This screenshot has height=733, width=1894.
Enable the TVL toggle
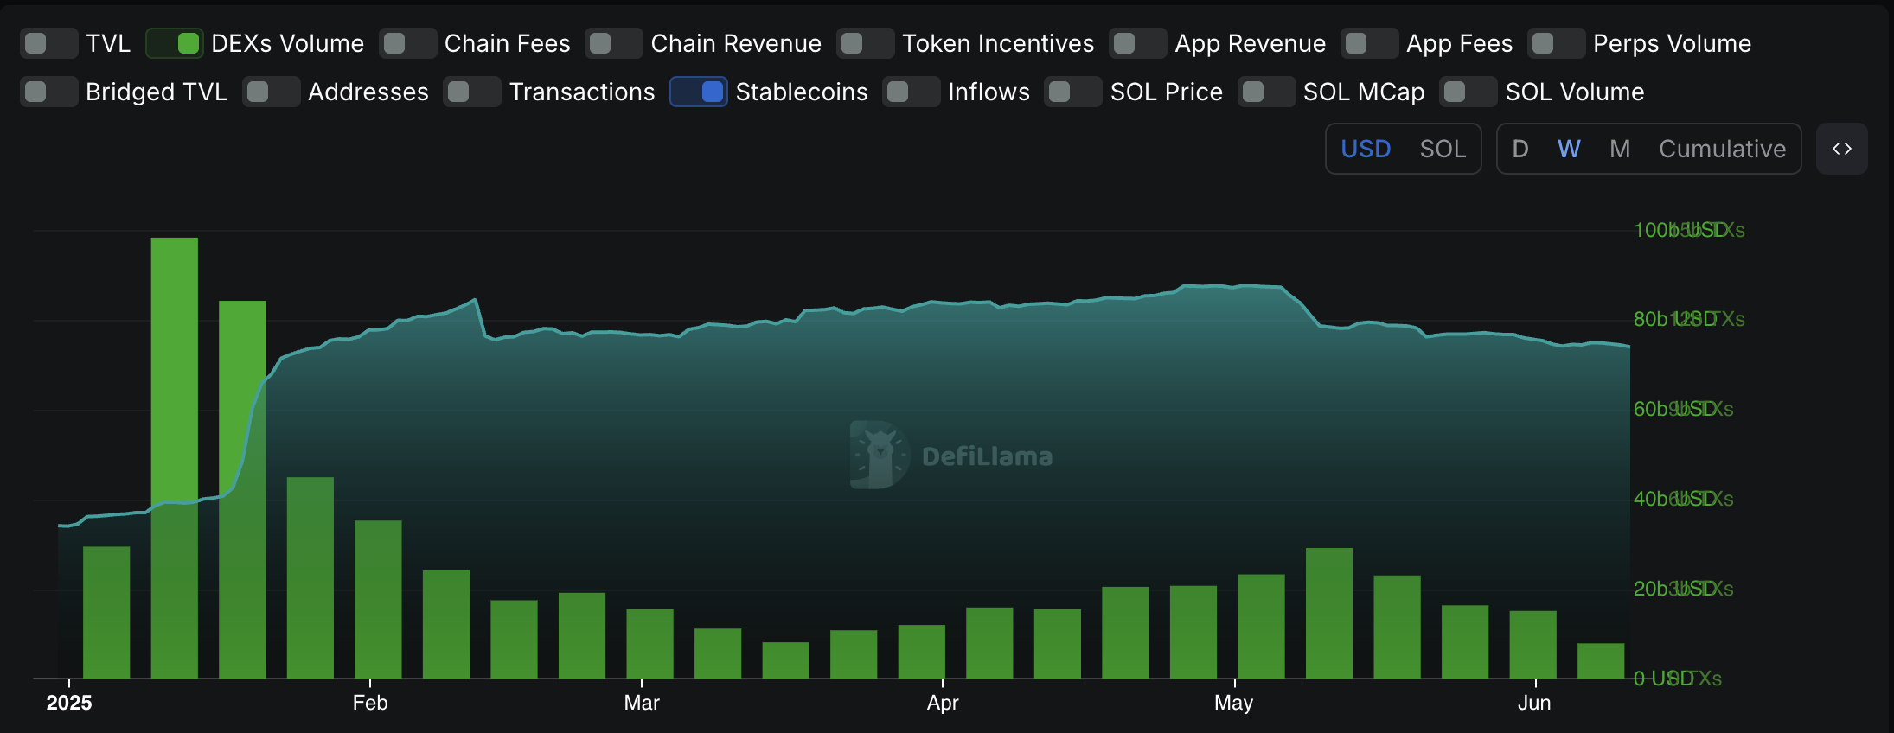tap(49, 43)
